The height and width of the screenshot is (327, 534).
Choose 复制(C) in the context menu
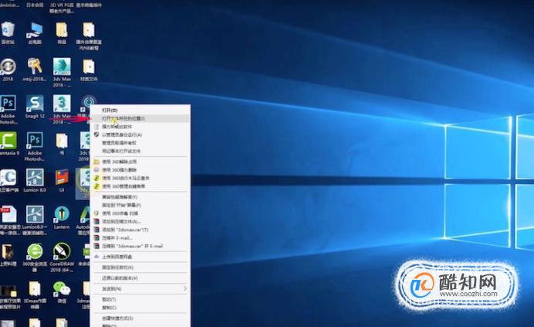(140, 308)
